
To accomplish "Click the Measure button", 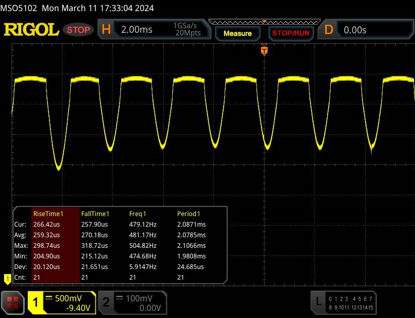I will [237, 34].
